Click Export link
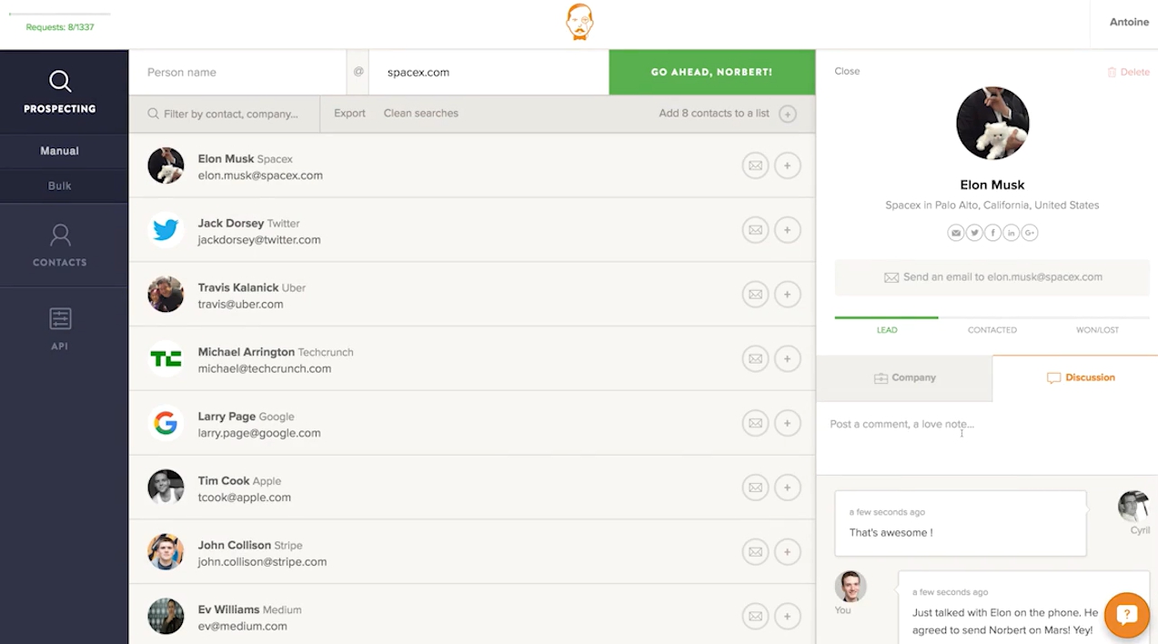Image resolution: width=1158 pixels, height=644 pixels. 349,114
